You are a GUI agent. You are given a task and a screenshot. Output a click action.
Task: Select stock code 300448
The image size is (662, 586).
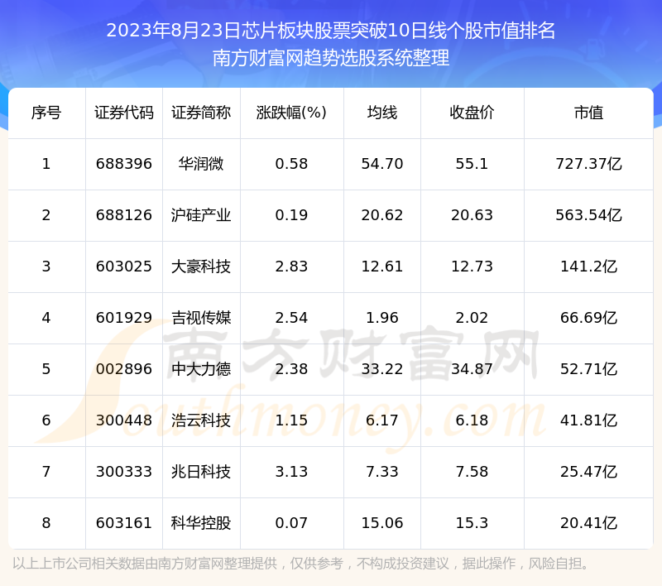point(123,420)
